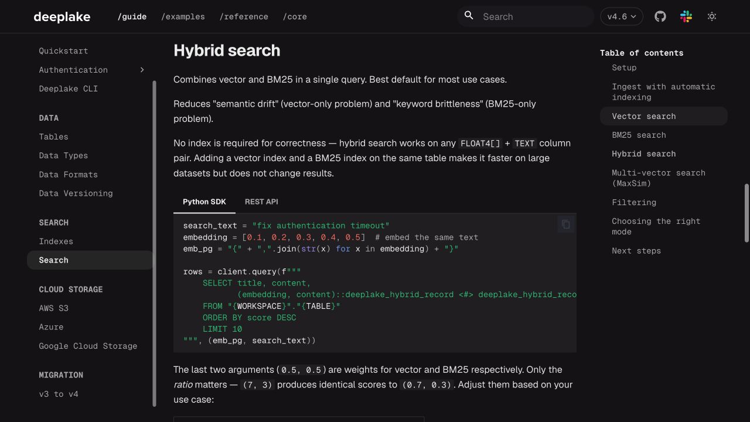Copy the code block with the copy icon
The image size is (750, 422).
pos(566,224)
